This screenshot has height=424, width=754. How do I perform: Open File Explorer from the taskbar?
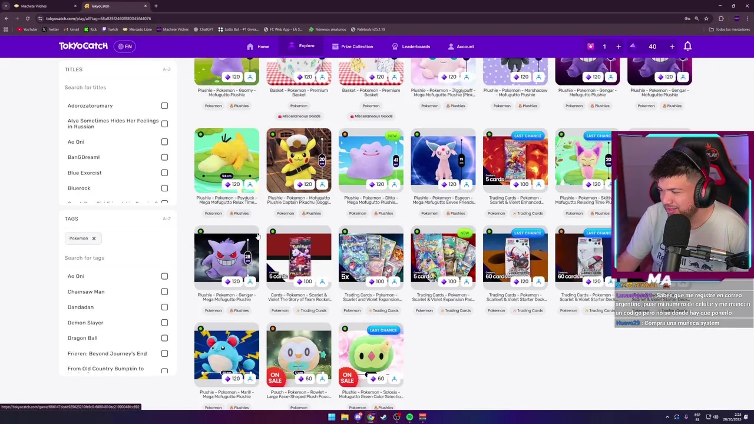345,417
